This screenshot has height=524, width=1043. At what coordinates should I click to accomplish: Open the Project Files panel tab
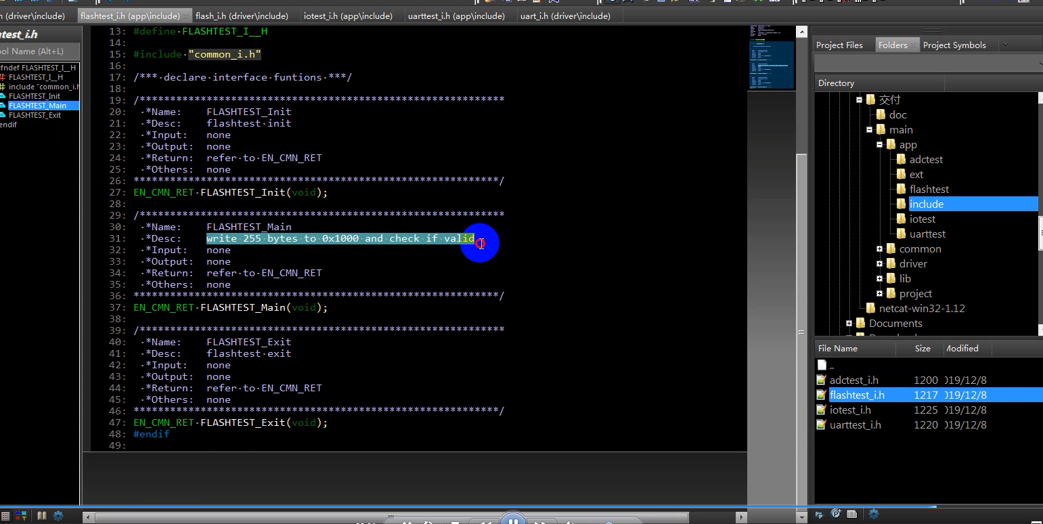(839, 45)
